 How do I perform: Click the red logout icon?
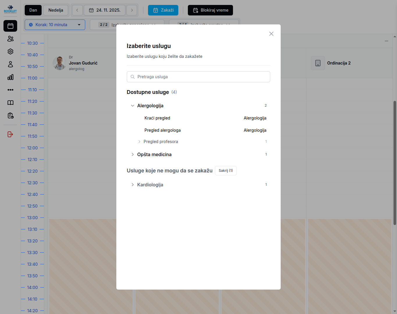[x=10, y=134]
